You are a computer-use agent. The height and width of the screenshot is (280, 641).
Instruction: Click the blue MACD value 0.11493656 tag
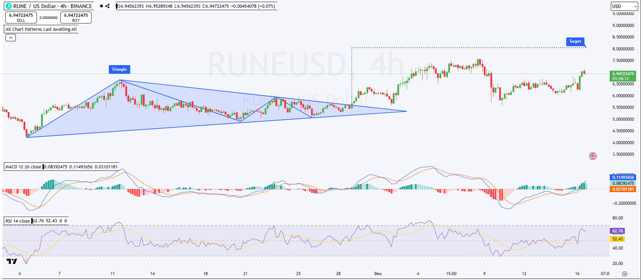point(623,177)
